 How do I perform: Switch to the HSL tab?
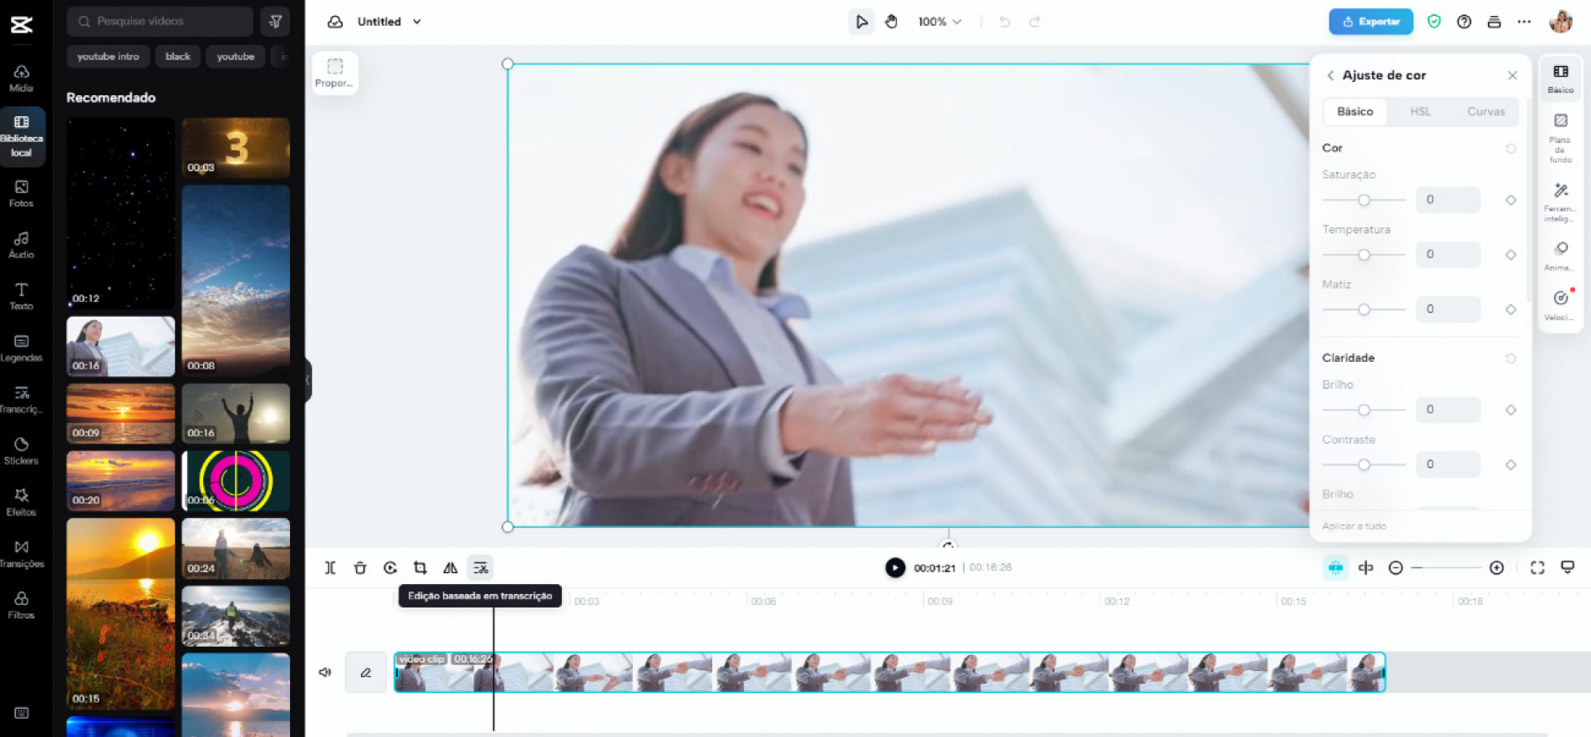(1420, 112)
